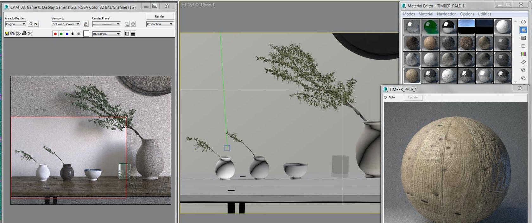This screenshot has height=223, width=532.
Task: Open the Navigation menu in Material Editor
Action: click(x=446, y=14)
